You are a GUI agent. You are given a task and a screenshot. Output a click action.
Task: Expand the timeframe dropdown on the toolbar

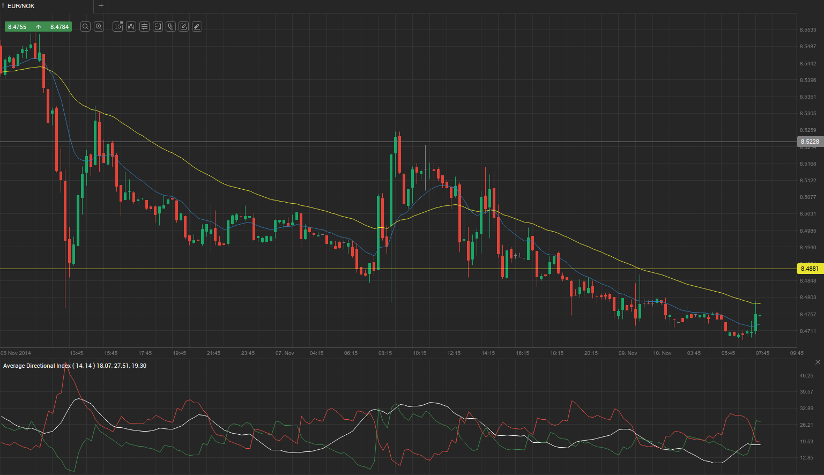click(117, 26)
